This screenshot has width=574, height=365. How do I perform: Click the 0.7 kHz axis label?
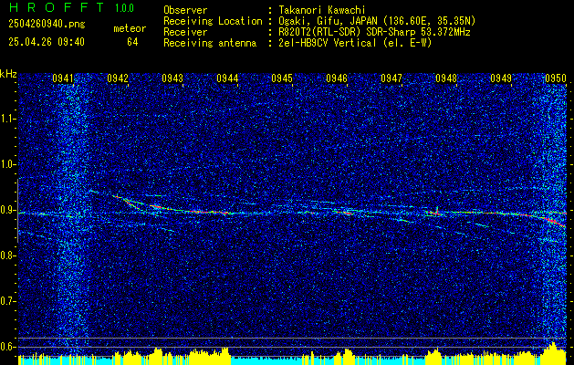click(8, 301)
